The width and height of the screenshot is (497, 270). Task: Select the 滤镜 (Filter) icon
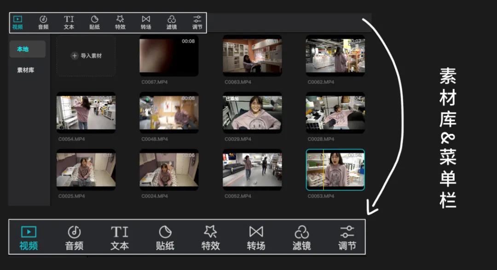coord(171,22)
